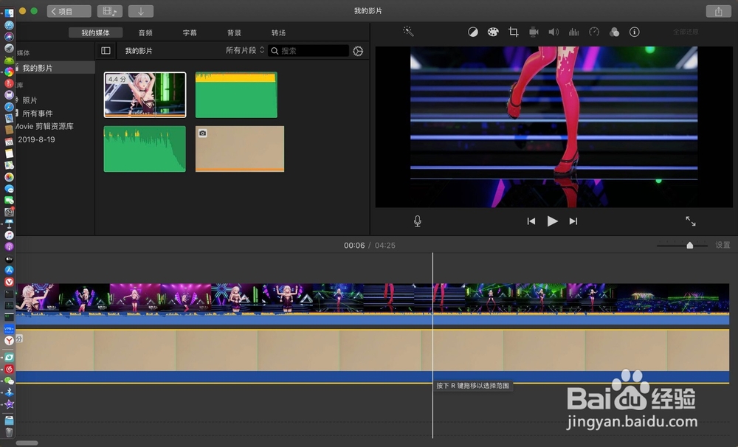Open the clip filter and audio effects
The height and width of the screenshot is (447, 738).
pyautogui.click(x=614, y=32)
